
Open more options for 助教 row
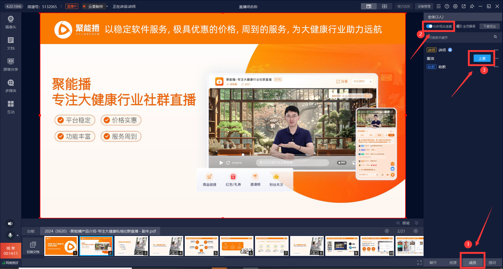[496, 67]
